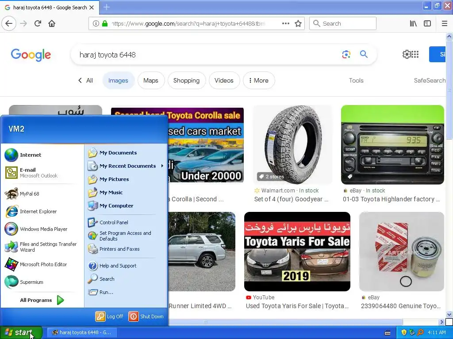Expand My Recent Documents submenu
Viewport: 453px width, 339px height.
click(126, 166)
